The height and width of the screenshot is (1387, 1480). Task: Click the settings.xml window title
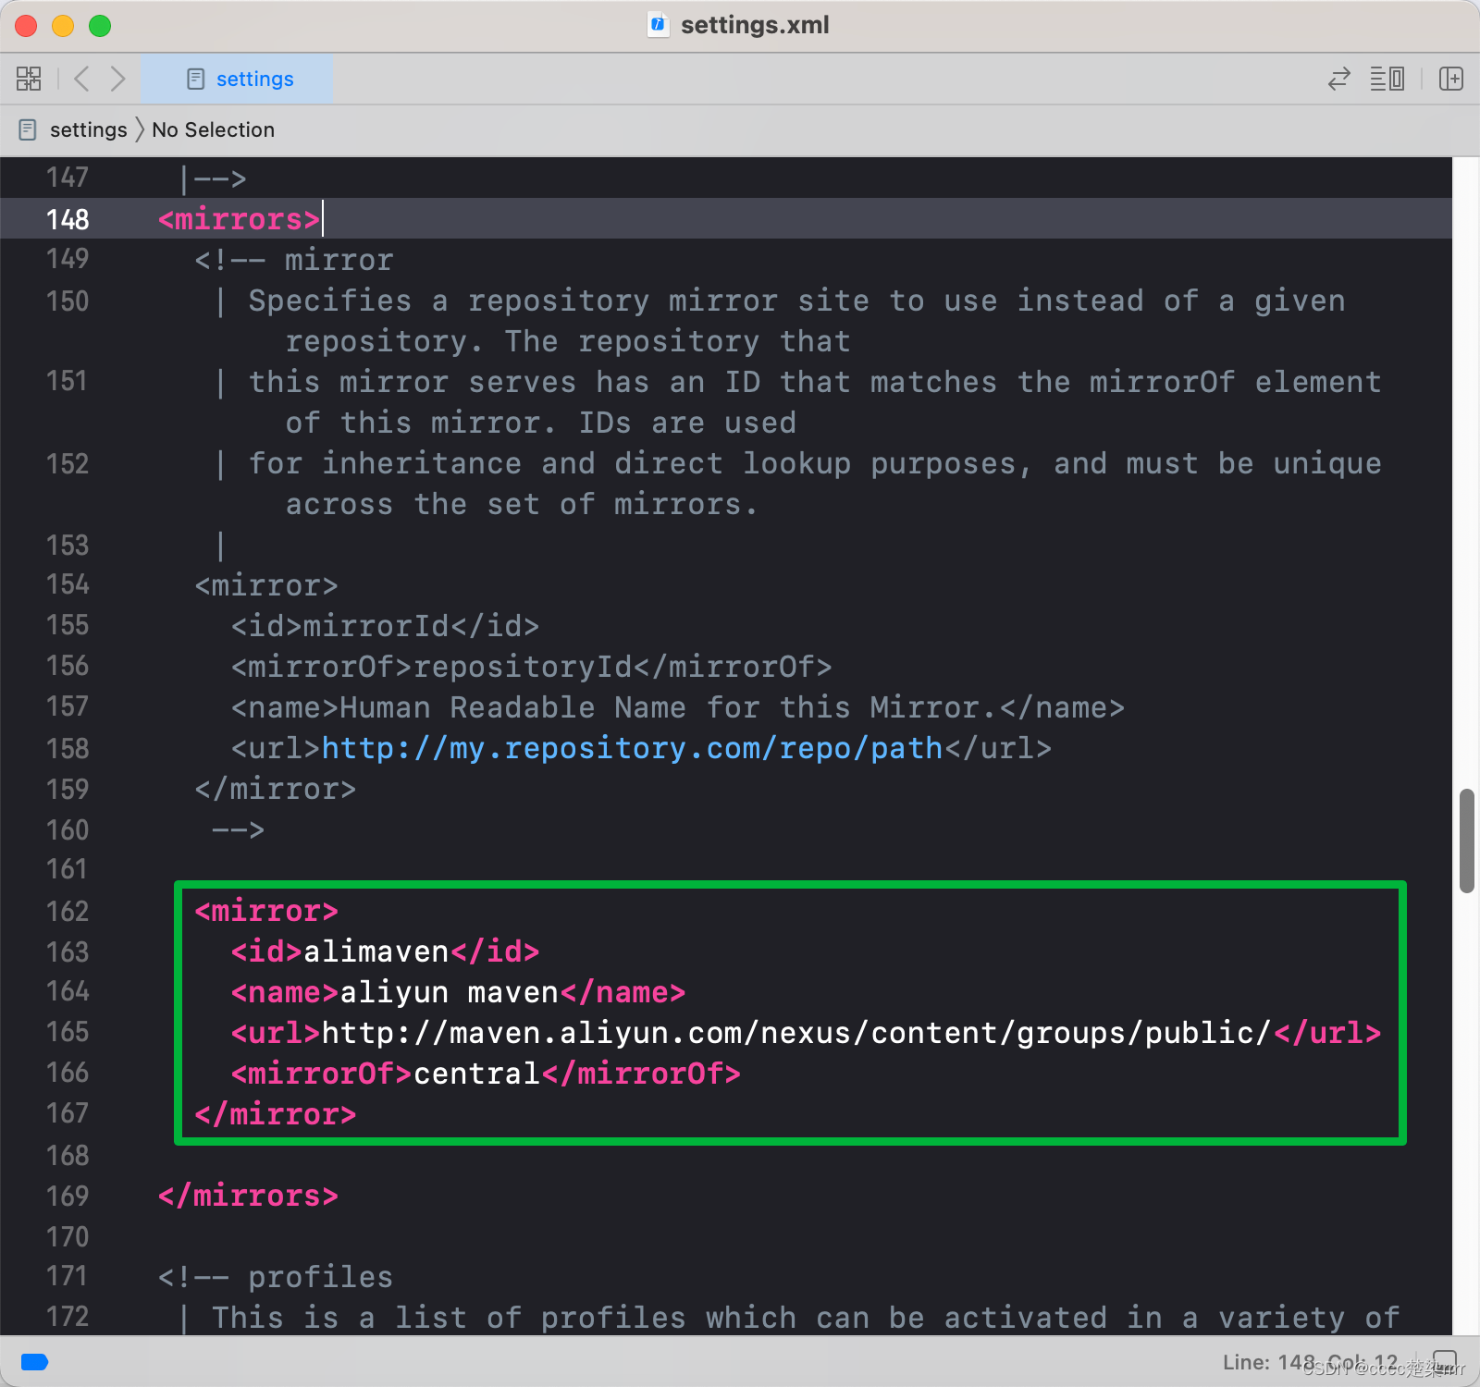(755, 25)
